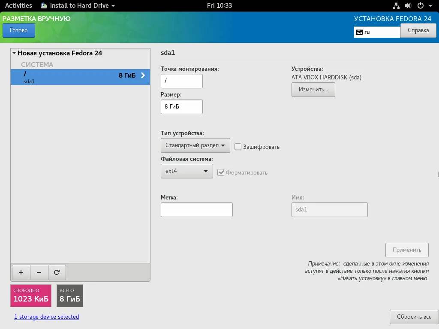Open the volume icon in top bar

pos(408,6)
